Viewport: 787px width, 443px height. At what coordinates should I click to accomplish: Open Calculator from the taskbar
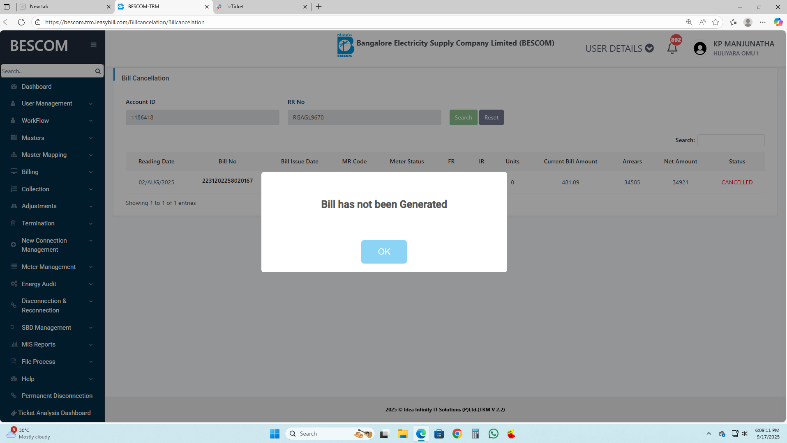[x=475, y=434]
